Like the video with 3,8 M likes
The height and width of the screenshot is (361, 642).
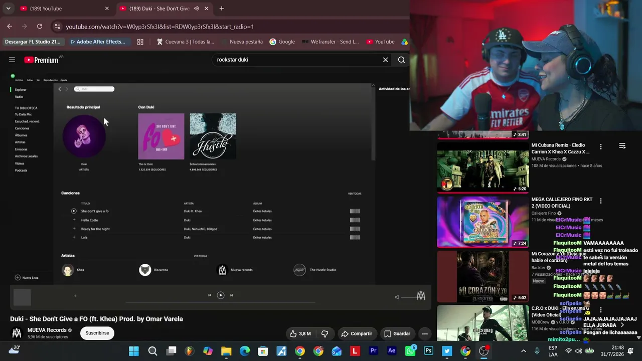pyautogui.click(x=300, y=333)
